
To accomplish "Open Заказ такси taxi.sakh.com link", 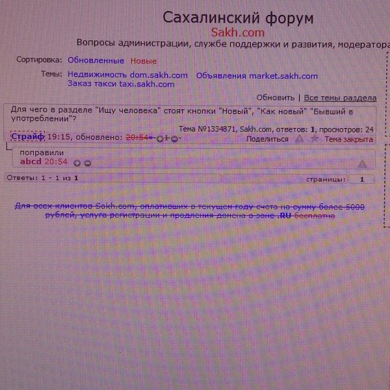I will point(121,84).
